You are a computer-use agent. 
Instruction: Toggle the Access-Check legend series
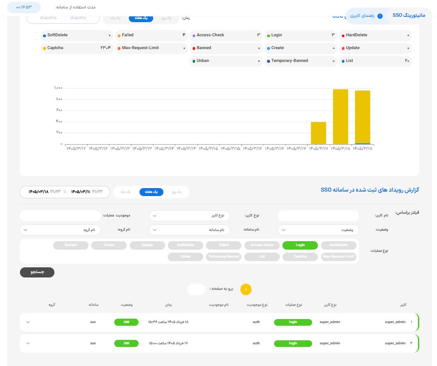(x=226, y=35)
